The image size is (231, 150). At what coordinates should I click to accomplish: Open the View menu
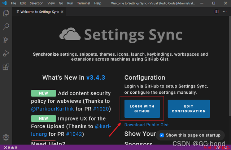[x=51, y=3]
